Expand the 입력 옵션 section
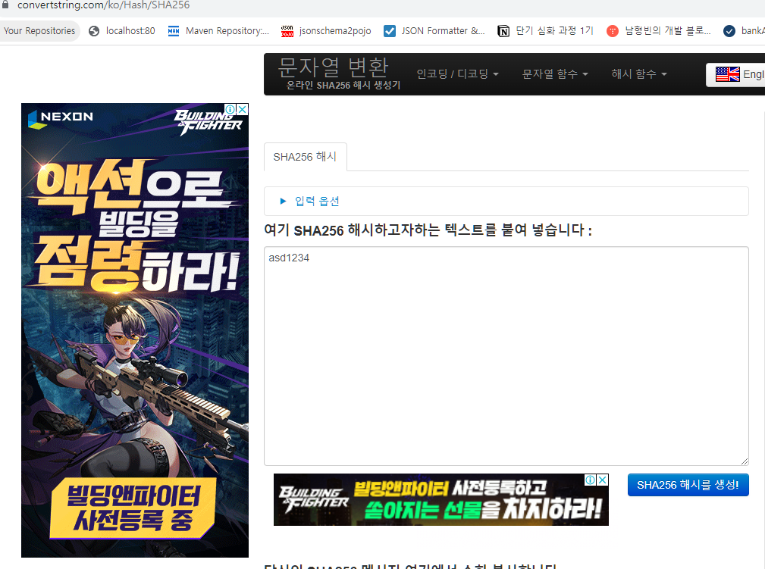The height and width of the screenshot is (569, 765). [x=310, y=201]
